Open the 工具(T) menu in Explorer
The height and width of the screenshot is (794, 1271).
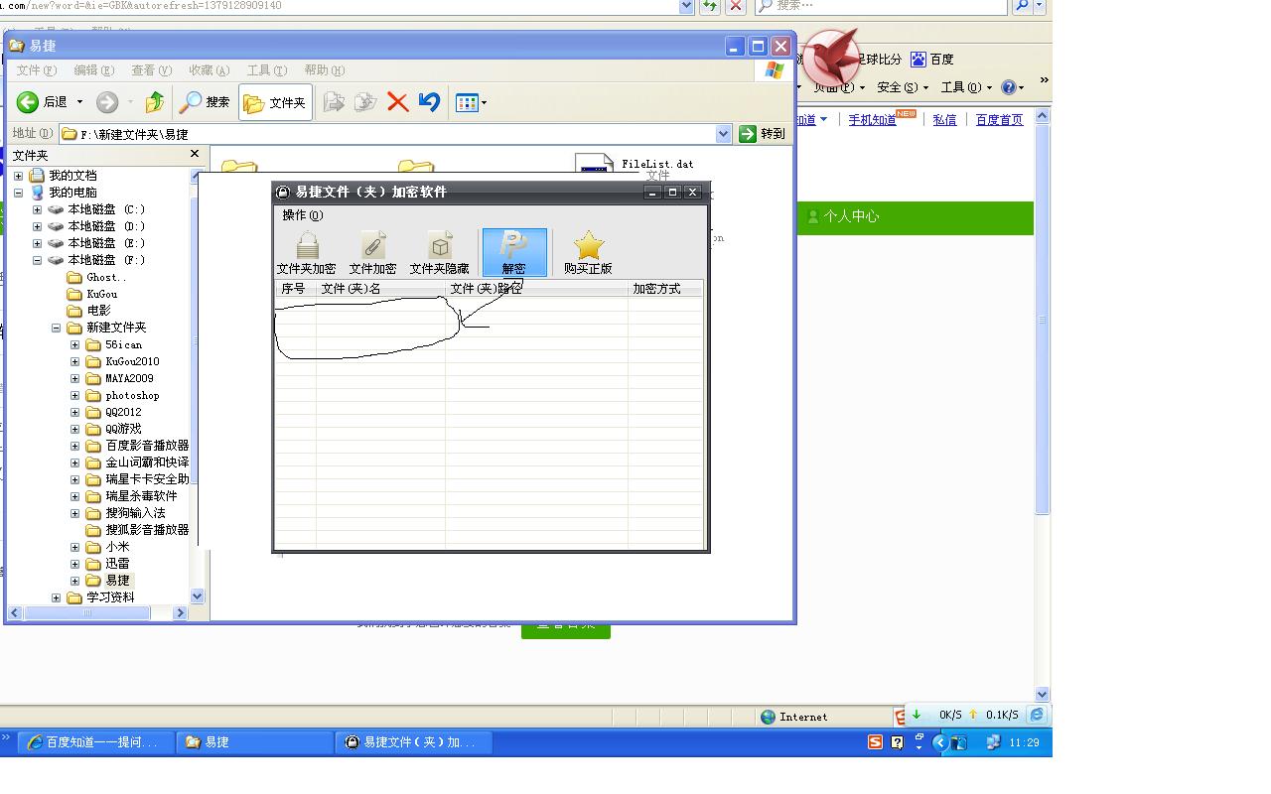tap(267, 70)
